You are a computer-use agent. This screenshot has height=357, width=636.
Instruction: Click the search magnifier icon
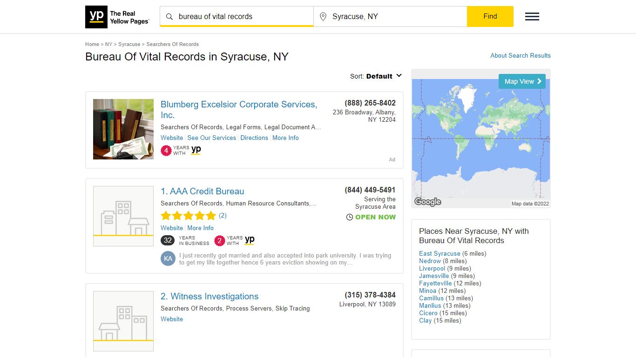tap(169, 17)
